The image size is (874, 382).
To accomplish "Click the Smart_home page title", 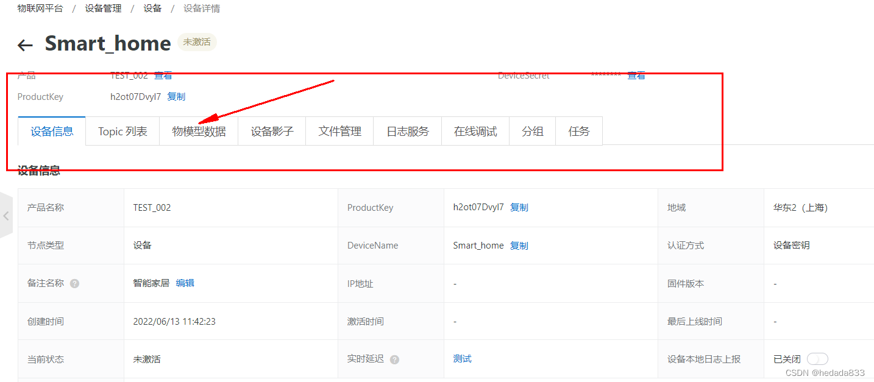I will [x=108, y=43].
